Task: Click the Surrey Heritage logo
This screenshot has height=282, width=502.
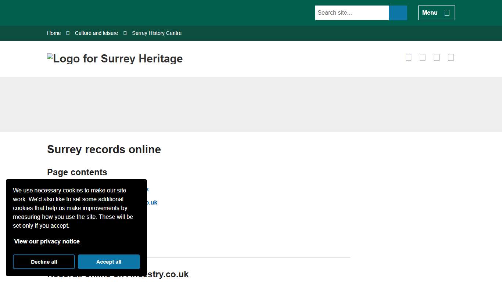Action: (115, 58)
